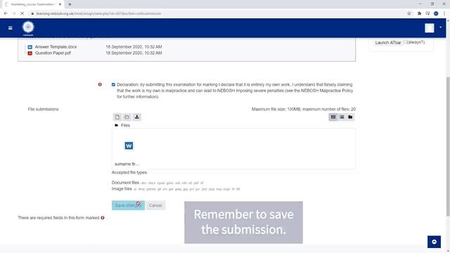Click the 'surname fir...' file name

pos(127,164)
